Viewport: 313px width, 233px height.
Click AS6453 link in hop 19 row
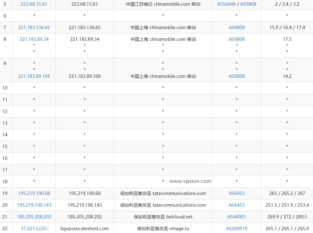click(237, 193)
